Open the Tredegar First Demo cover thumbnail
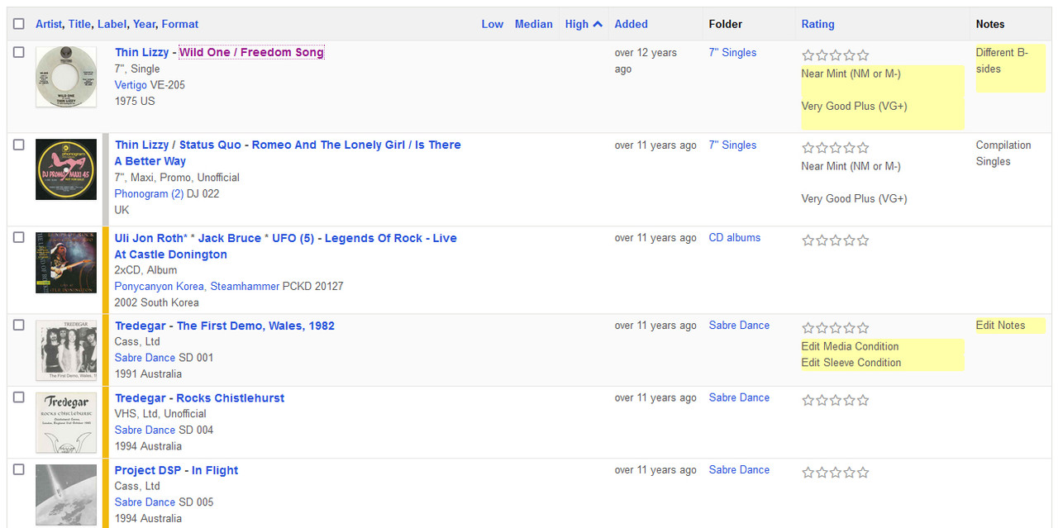This screenshot has height=528, width=1058. point(66,350)
